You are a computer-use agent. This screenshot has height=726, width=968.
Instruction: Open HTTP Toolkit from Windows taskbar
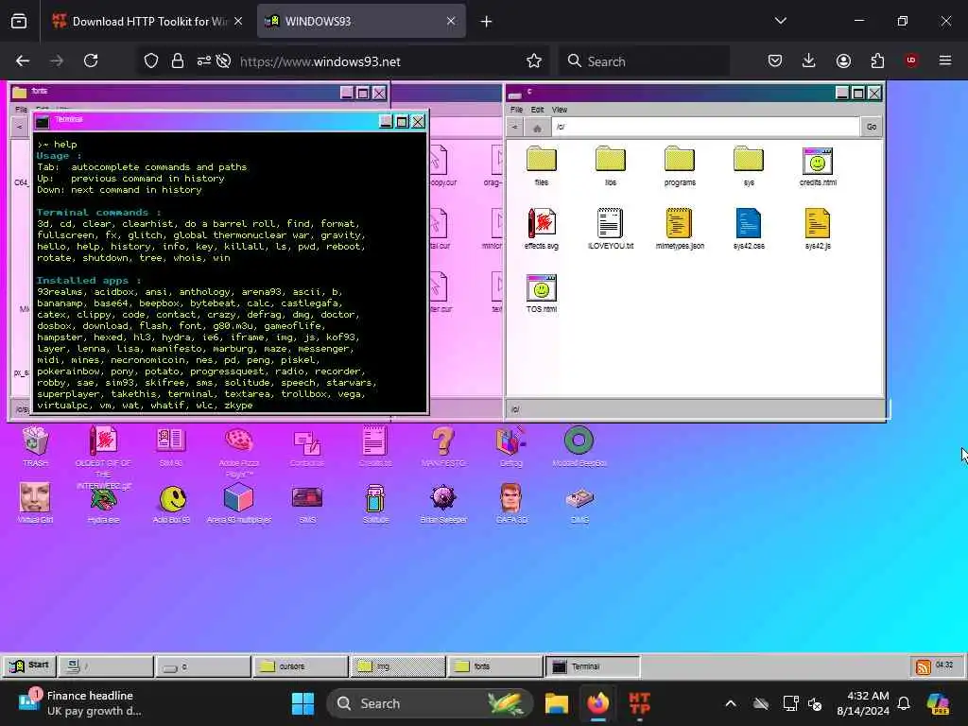tap(639, 703)
